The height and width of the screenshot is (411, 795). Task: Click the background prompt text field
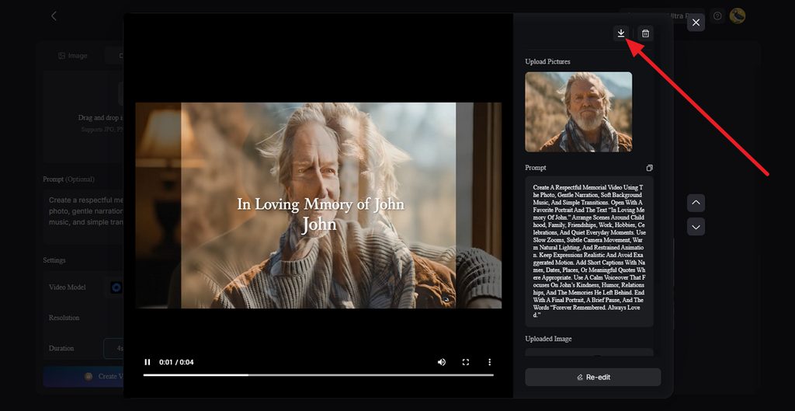tap(84, 216)
